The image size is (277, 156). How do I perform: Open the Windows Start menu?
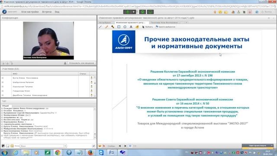pyautogui.click(x=4, y=153)
